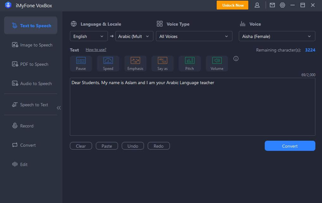This screenshot has height=203, width=322.
Task: Click the sound bars icon next to Voice
Action: 243,24
